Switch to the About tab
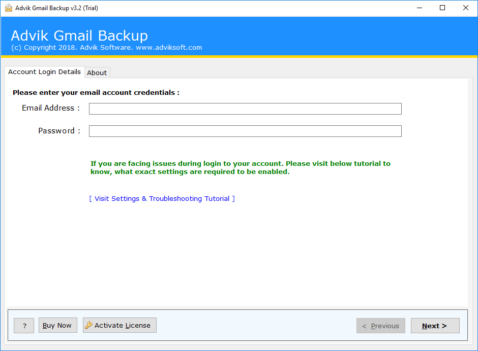This screenshot has height=351, width=478. point(97,73)
